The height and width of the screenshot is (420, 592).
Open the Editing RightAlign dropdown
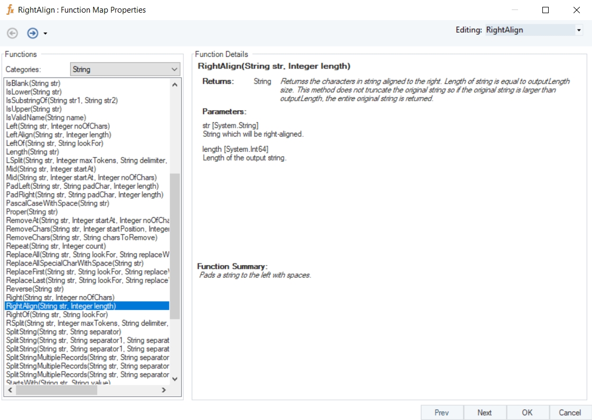[578, 30]
